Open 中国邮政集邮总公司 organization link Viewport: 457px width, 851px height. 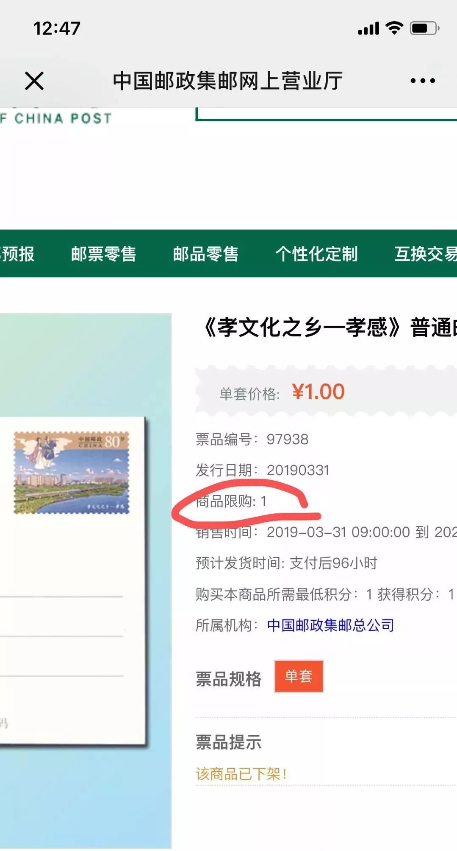coord(330,625)
